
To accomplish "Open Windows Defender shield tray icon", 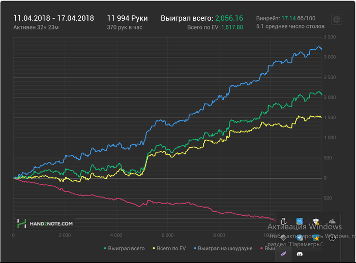I will (x=316, y=221).
